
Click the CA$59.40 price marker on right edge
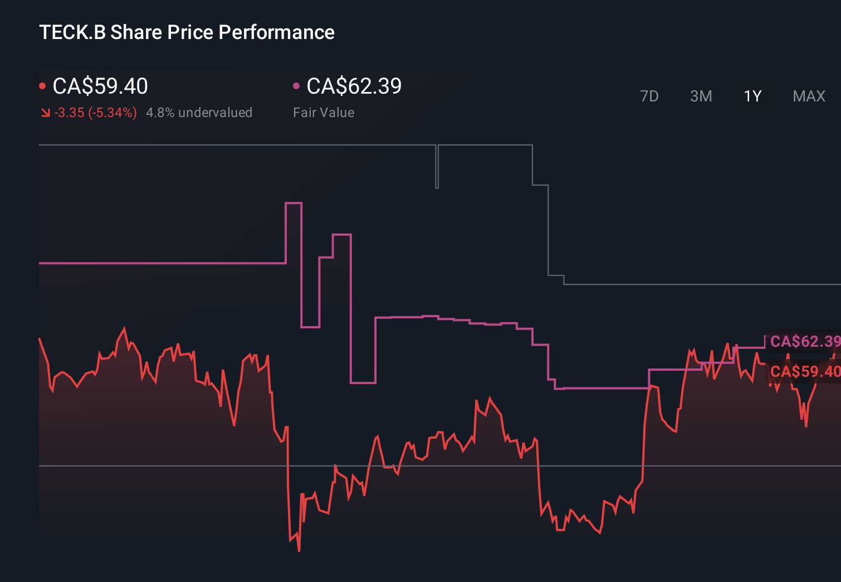click(x=805, y=371)
